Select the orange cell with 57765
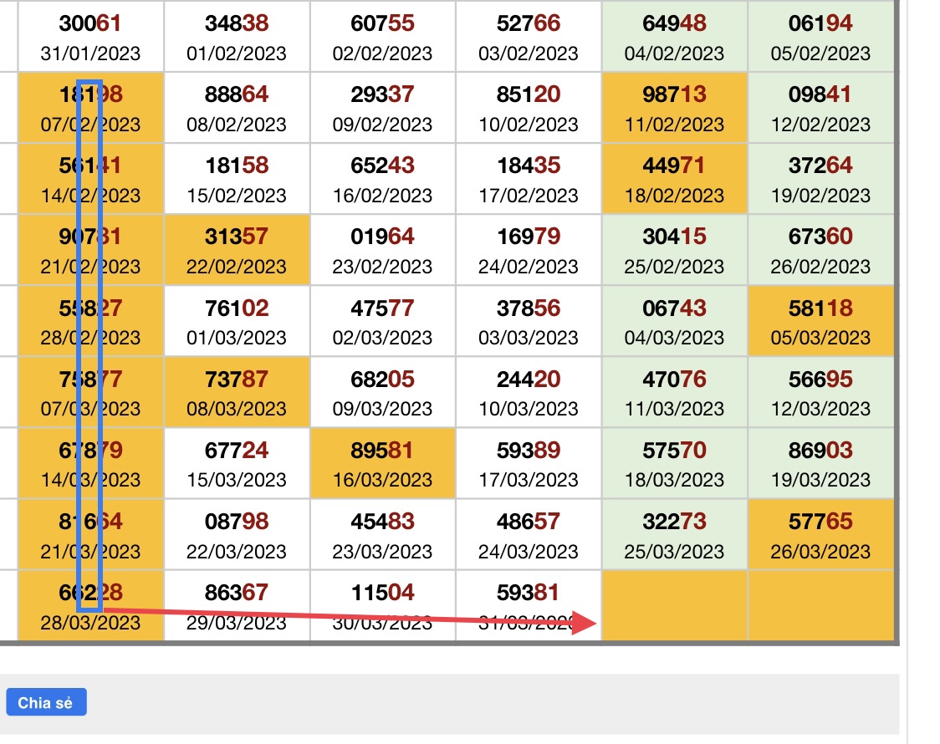This screenshot has height=744, width=940. [x=820, y=535]
